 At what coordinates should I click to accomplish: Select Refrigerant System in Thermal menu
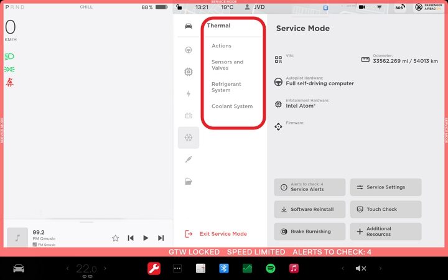click(226, 87)
